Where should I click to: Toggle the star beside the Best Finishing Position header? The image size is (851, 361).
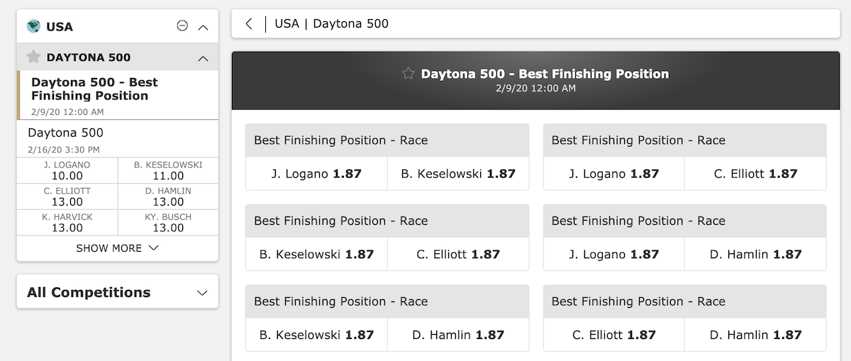tap(408, 73)
